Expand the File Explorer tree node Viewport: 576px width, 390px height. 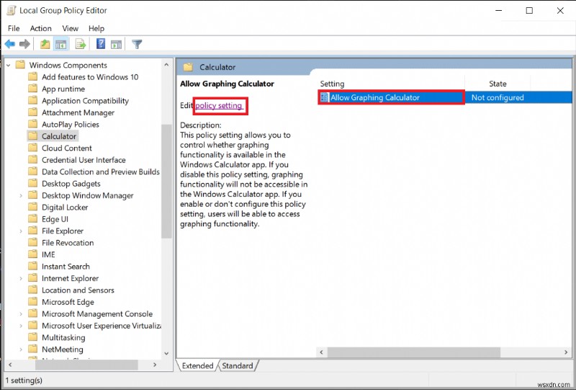point(21,231)
